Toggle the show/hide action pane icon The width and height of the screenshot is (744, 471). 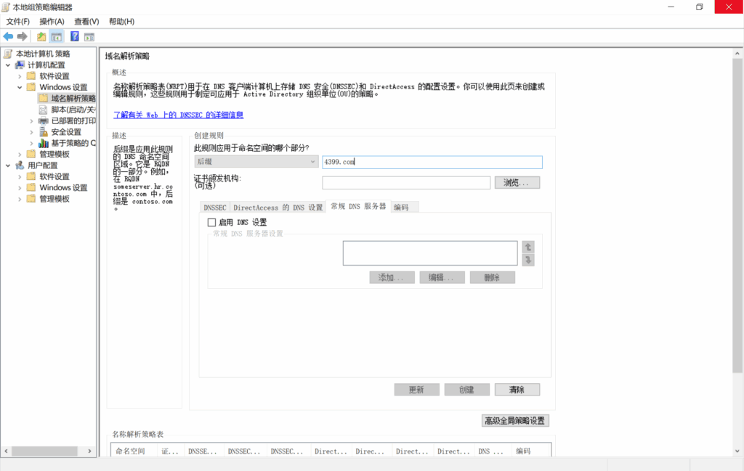coord(89,36)
